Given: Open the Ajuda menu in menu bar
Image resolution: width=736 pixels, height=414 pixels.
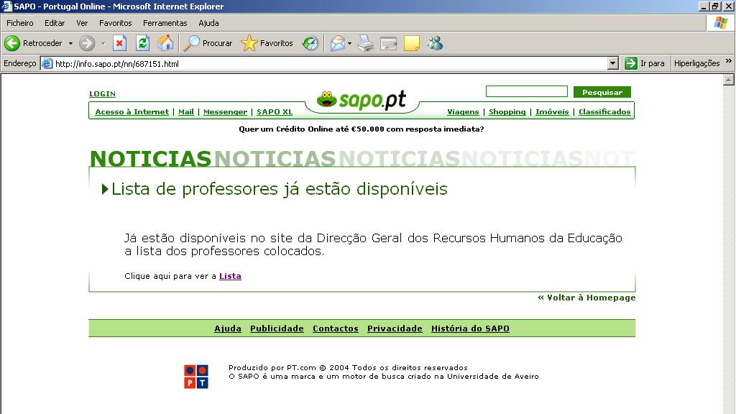Looking at the screenshot, I should (x=208, y=23).
